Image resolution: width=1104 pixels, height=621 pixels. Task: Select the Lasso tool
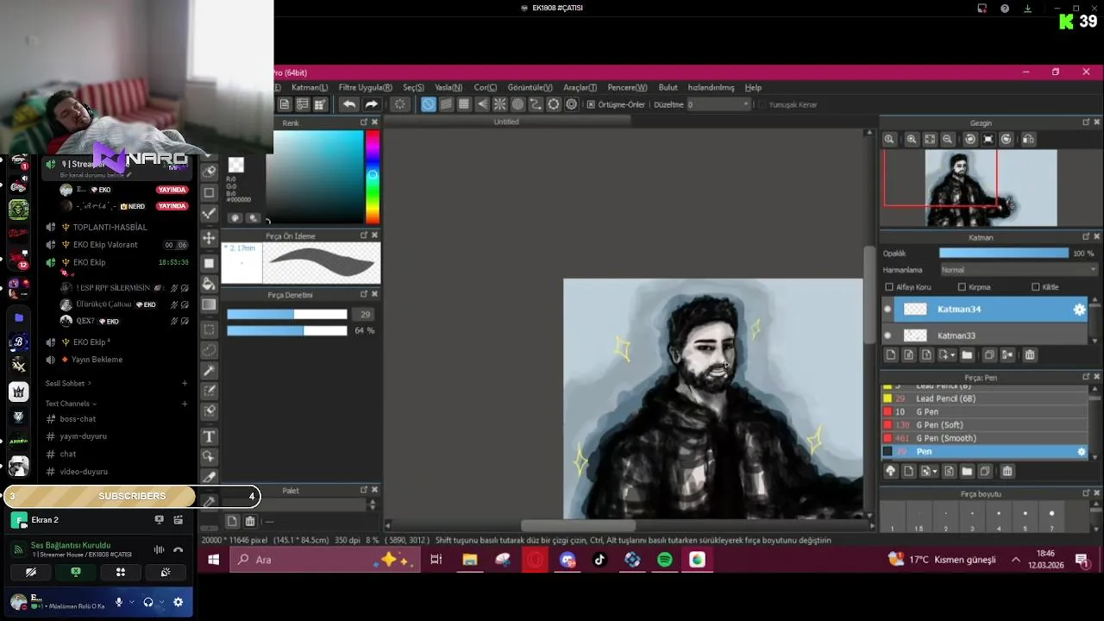tap(209, 350)
